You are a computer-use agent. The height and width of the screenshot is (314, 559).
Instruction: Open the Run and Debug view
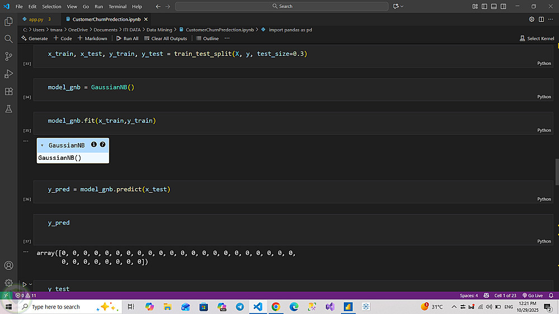pyautogui.click(x=8, y=74)
